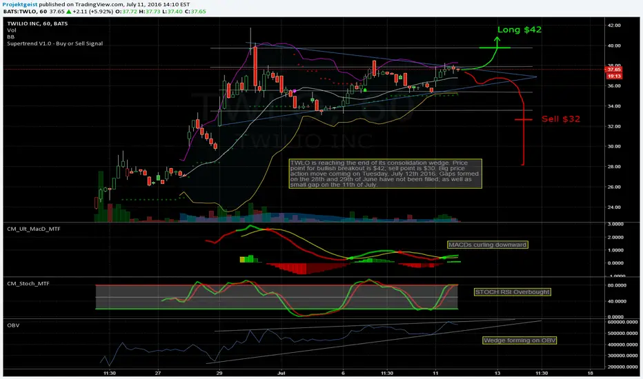
Task: Click 500000.0000 on the OBV axis
Action: point(622,334)
